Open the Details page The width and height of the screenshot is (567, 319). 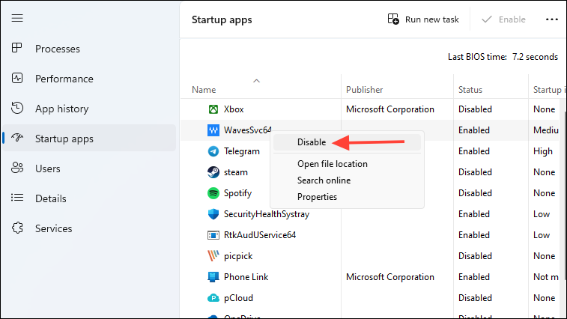click(51, 198)
